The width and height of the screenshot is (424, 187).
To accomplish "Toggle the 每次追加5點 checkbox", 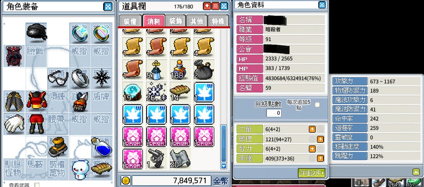I will (x=317, y=105).
